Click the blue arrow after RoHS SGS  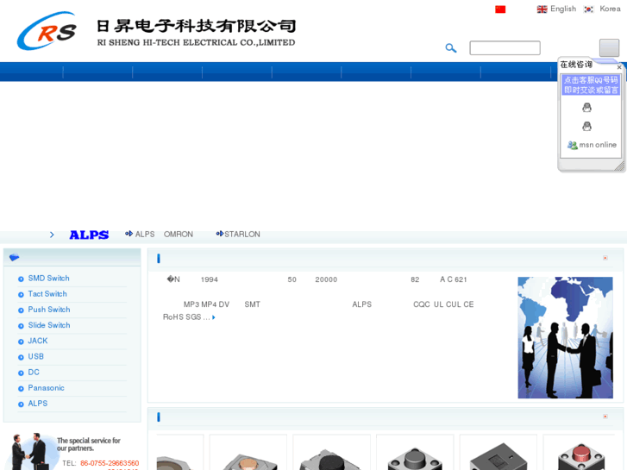pos(214,317)
